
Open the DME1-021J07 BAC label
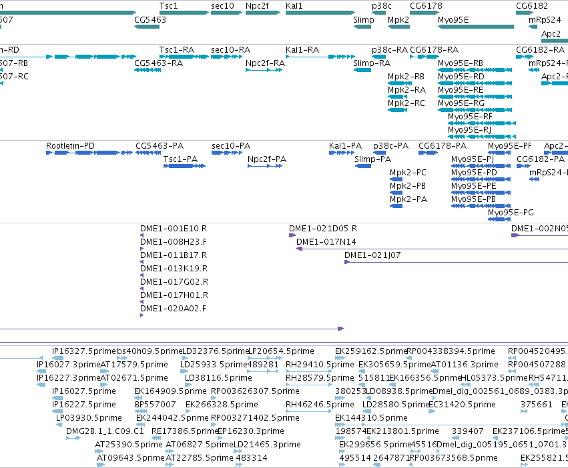[x=372, y=255]
